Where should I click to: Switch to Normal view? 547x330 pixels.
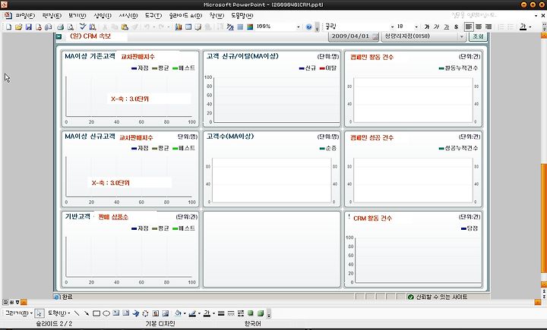[x=5, y=302]
